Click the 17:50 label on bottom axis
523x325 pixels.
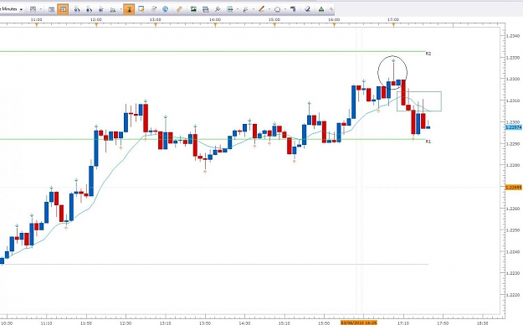coord(443,323)
